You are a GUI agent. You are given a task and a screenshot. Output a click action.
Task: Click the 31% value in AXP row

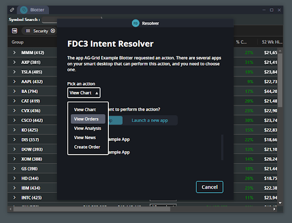249,62
